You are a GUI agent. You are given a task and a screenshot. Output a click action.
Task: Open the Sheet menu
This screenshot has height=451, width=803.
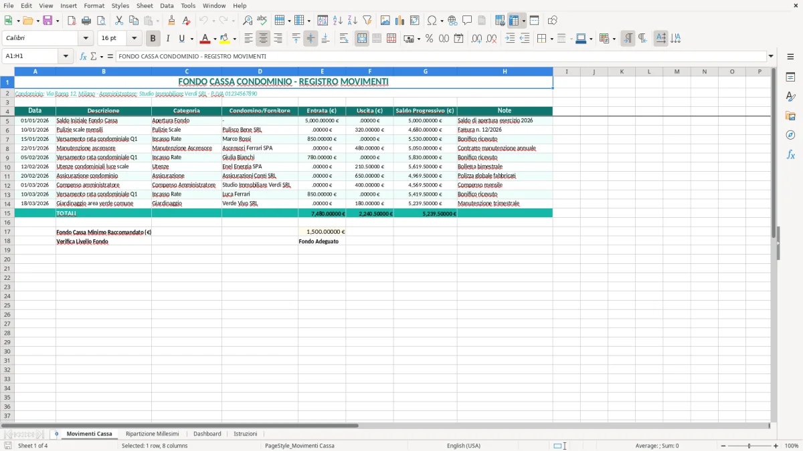click(x=145, y=5)
